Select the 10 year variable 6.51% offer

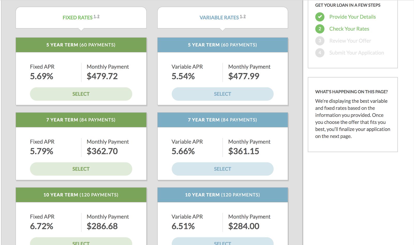pyautogui.click(x=223, y=242)
